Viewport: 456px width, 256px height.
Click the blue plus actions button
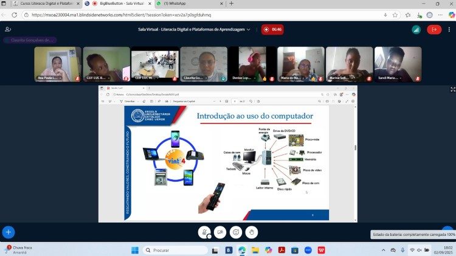click(8, 232)
